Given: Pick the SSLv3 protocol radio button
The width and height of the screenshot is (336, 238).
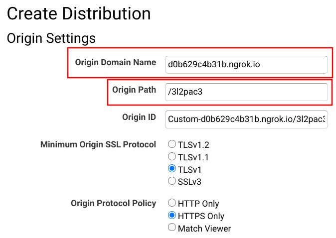Looking at the screenshot, I should pyautogui.click(x=172, y=181).
